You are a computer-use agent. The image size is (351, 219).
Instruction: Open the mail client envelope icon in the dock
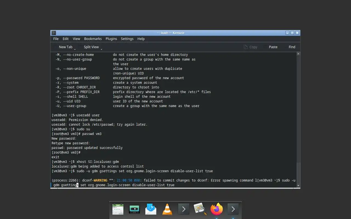(151, 209)
